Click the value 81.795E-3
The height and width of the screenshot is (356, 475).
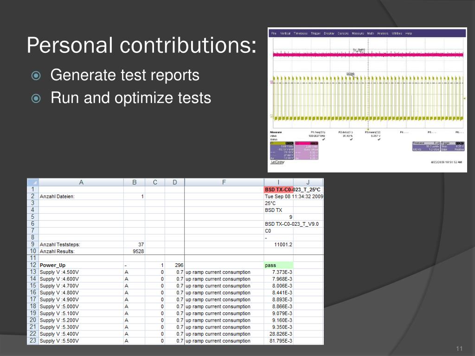pos(281,341)
